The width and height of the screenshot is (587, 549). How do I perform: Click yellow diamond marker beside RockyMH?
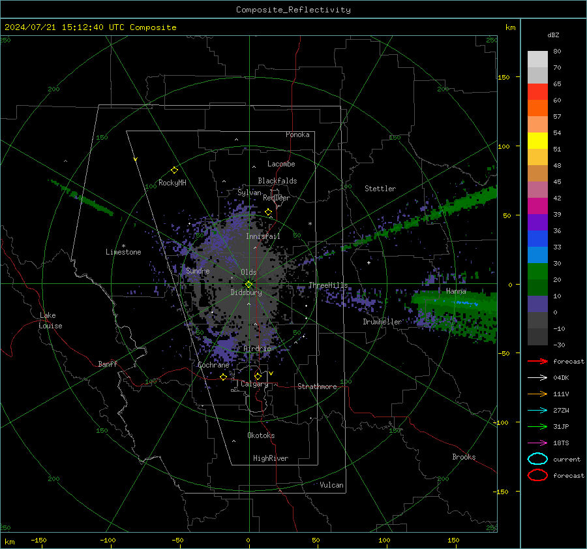coord(174,170)
